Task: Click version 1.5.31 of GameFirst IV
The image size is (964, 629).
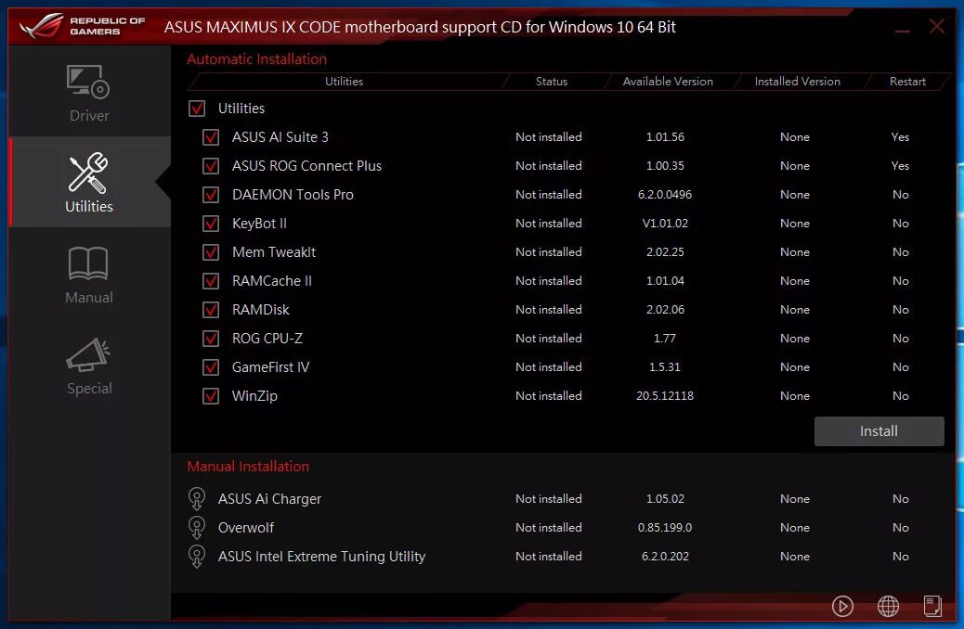Action: click(x=665, y=367)
